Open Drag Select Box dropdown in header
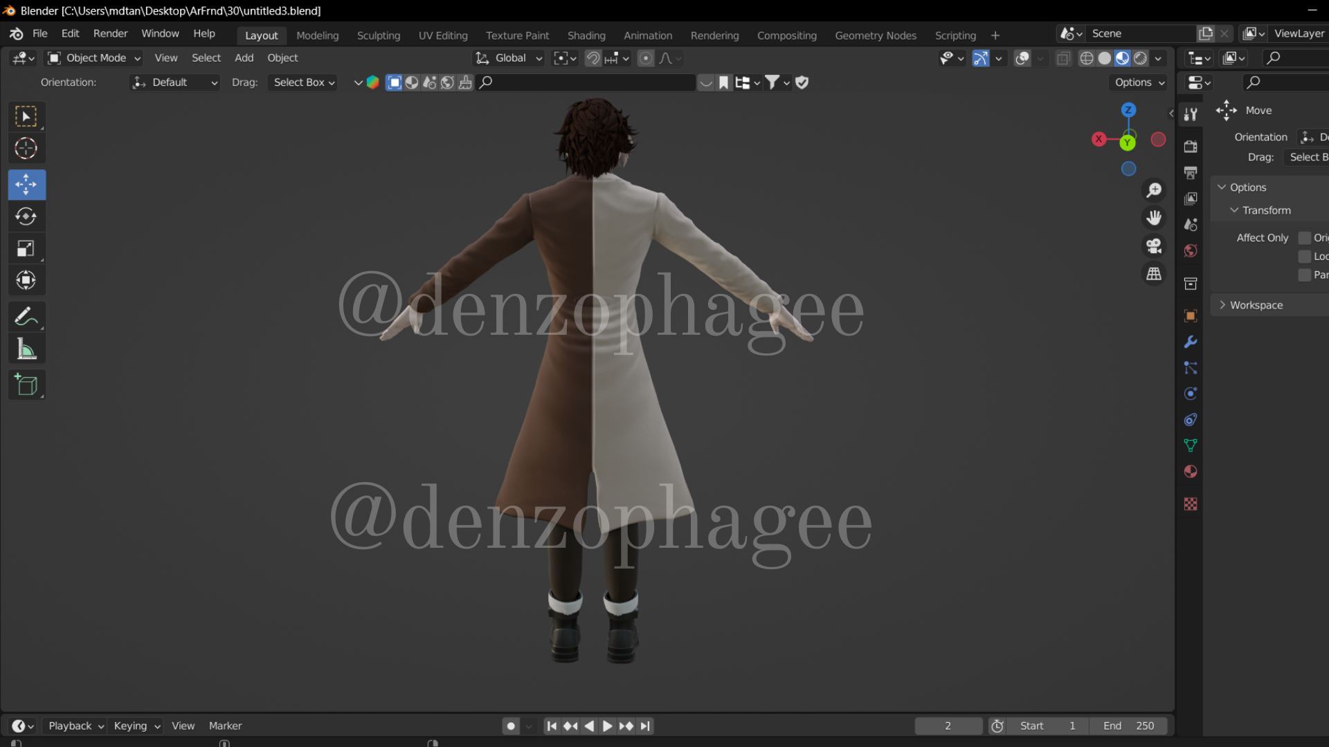 (302, 83)
